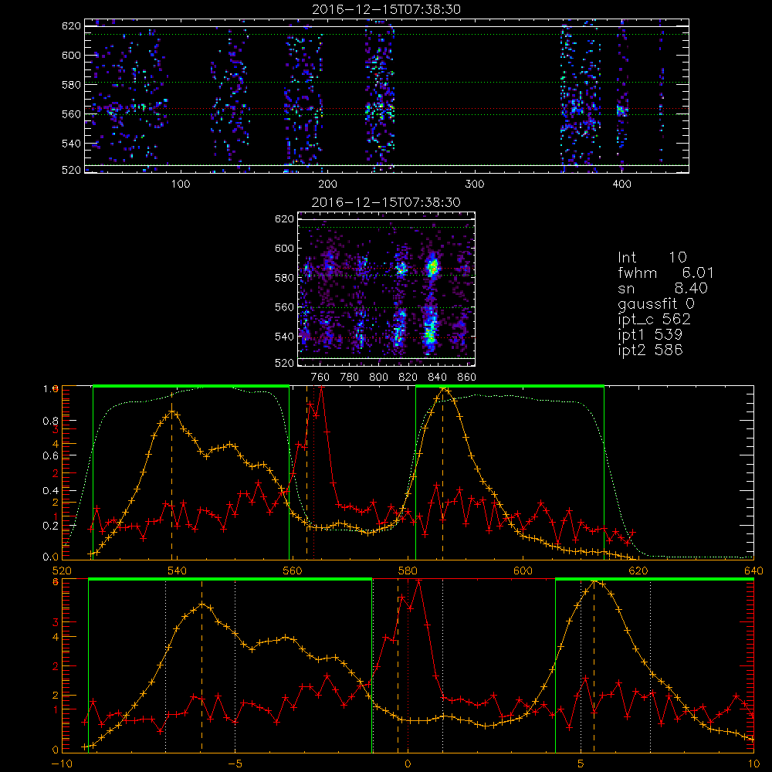The height and width of the screenshot is (772, 772).
Task: Click the 840 tick label in middle image
Action: [x=438, y=378]
